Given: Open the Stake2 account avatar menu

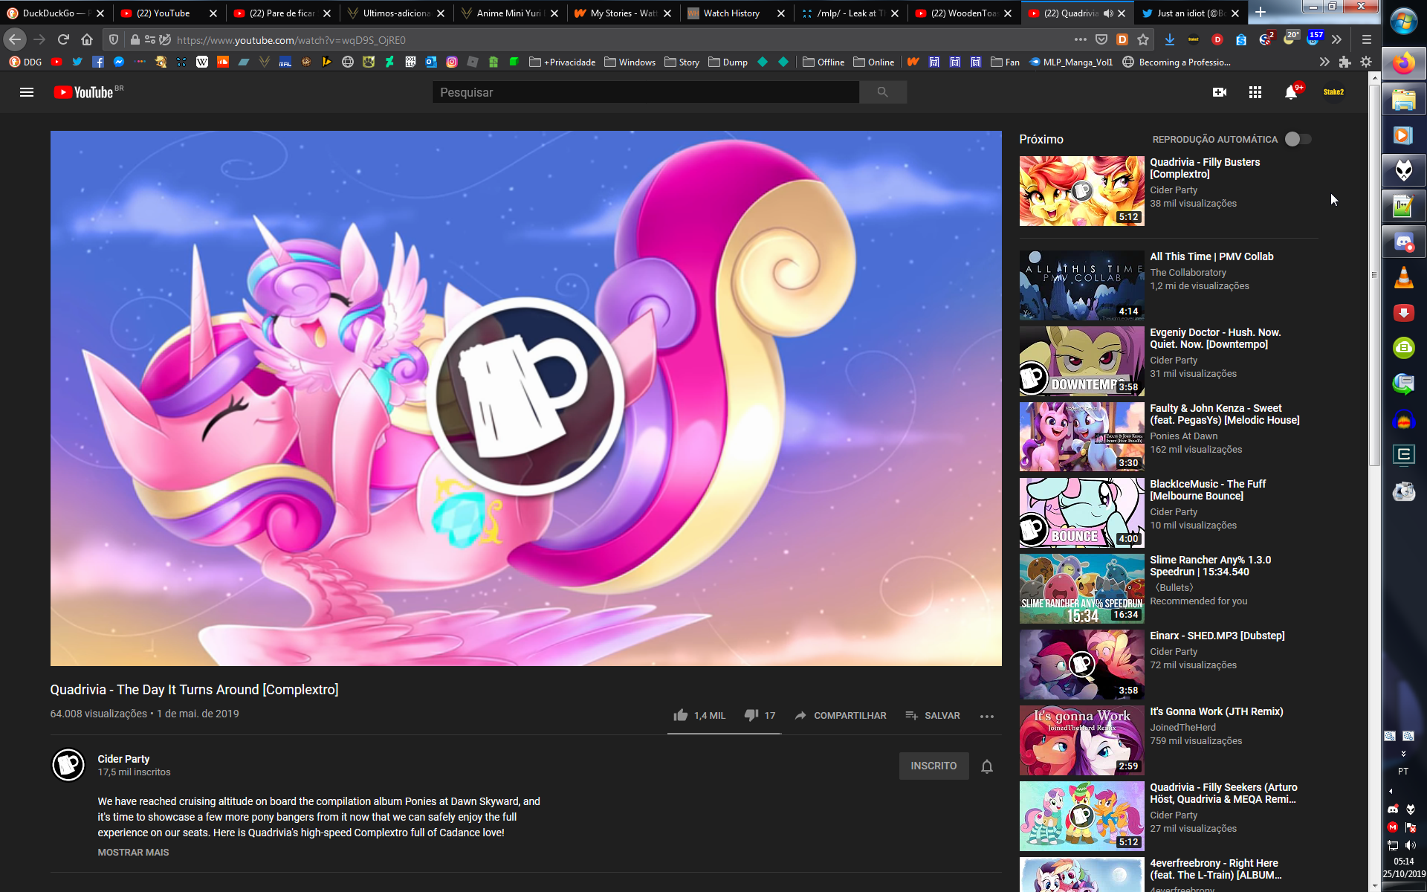Looking at the screenshot, I should (1333, 92).
